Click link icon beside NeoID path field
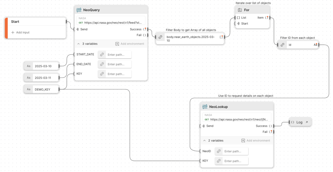Image resolution: width=333 pixels, height=172 pixels. 219,151
